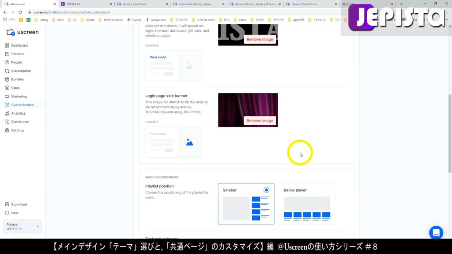Go forward in the browser

[x=13, y=12]
